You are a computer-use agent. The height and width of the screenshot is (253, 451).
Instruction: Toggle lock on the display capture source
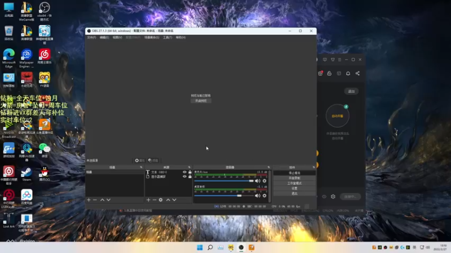pos(190,177)
